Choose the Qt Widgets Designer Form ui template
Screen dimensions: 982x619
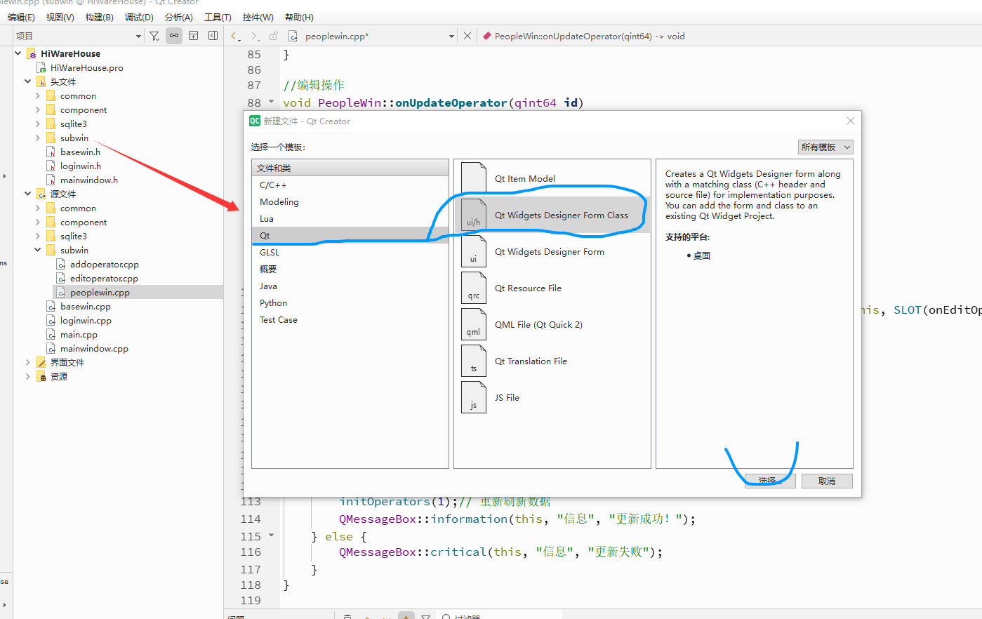click(552, 251)
